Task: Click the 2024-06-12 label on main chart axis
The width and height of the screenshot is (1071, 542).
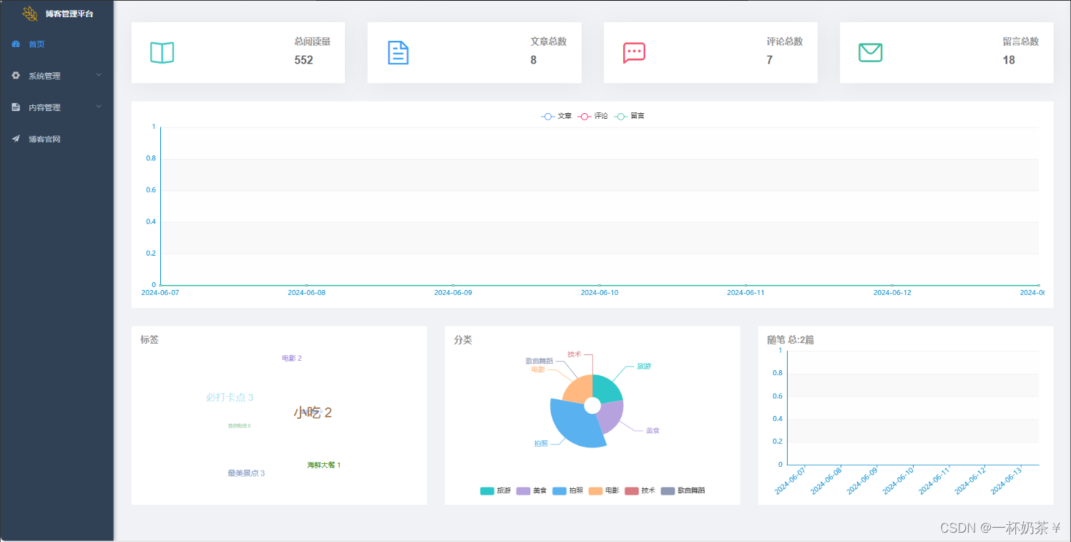Action: coord(892,292)
